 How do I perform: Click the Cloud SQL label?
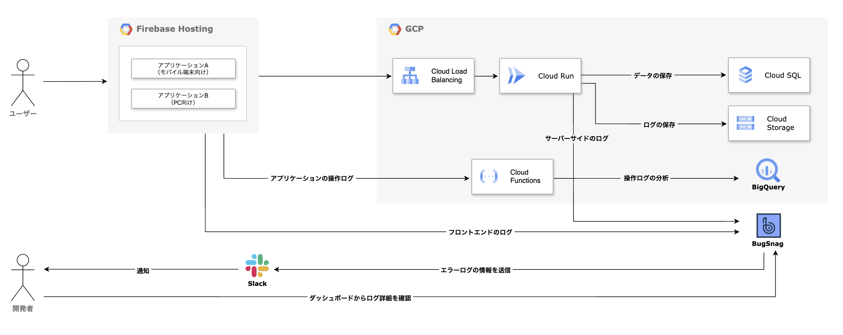[783, 75]
